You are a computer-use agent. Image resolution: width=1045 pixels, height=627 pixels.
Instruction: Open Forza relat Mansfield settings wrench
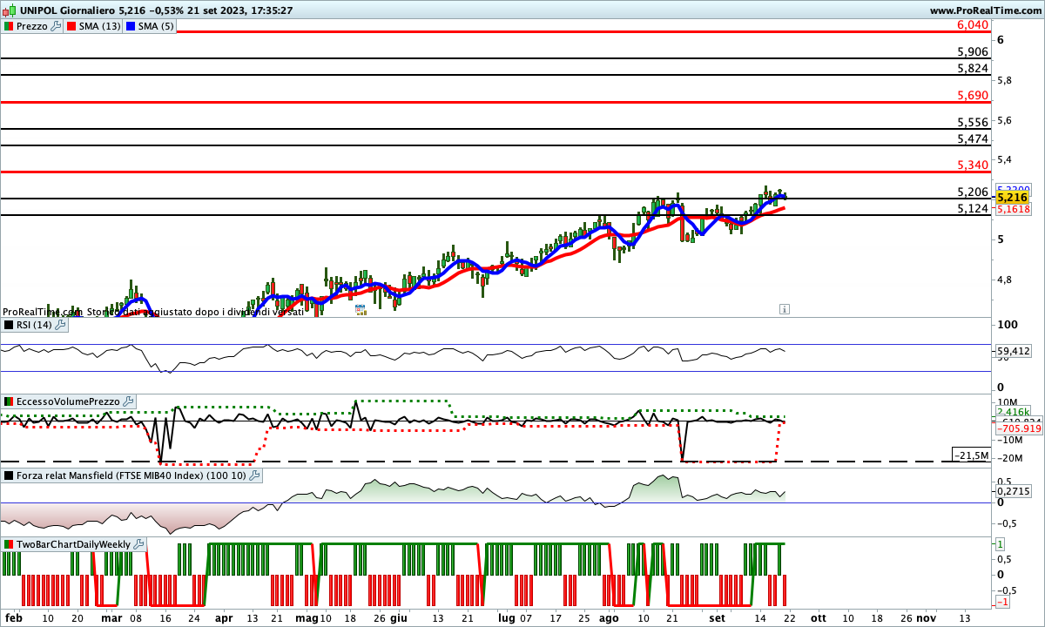click(254, 475)
